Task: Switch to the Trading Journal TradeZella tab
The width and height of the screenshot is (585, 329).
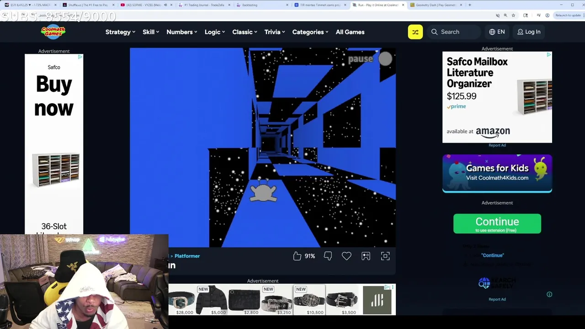Action: click(203, 5)
